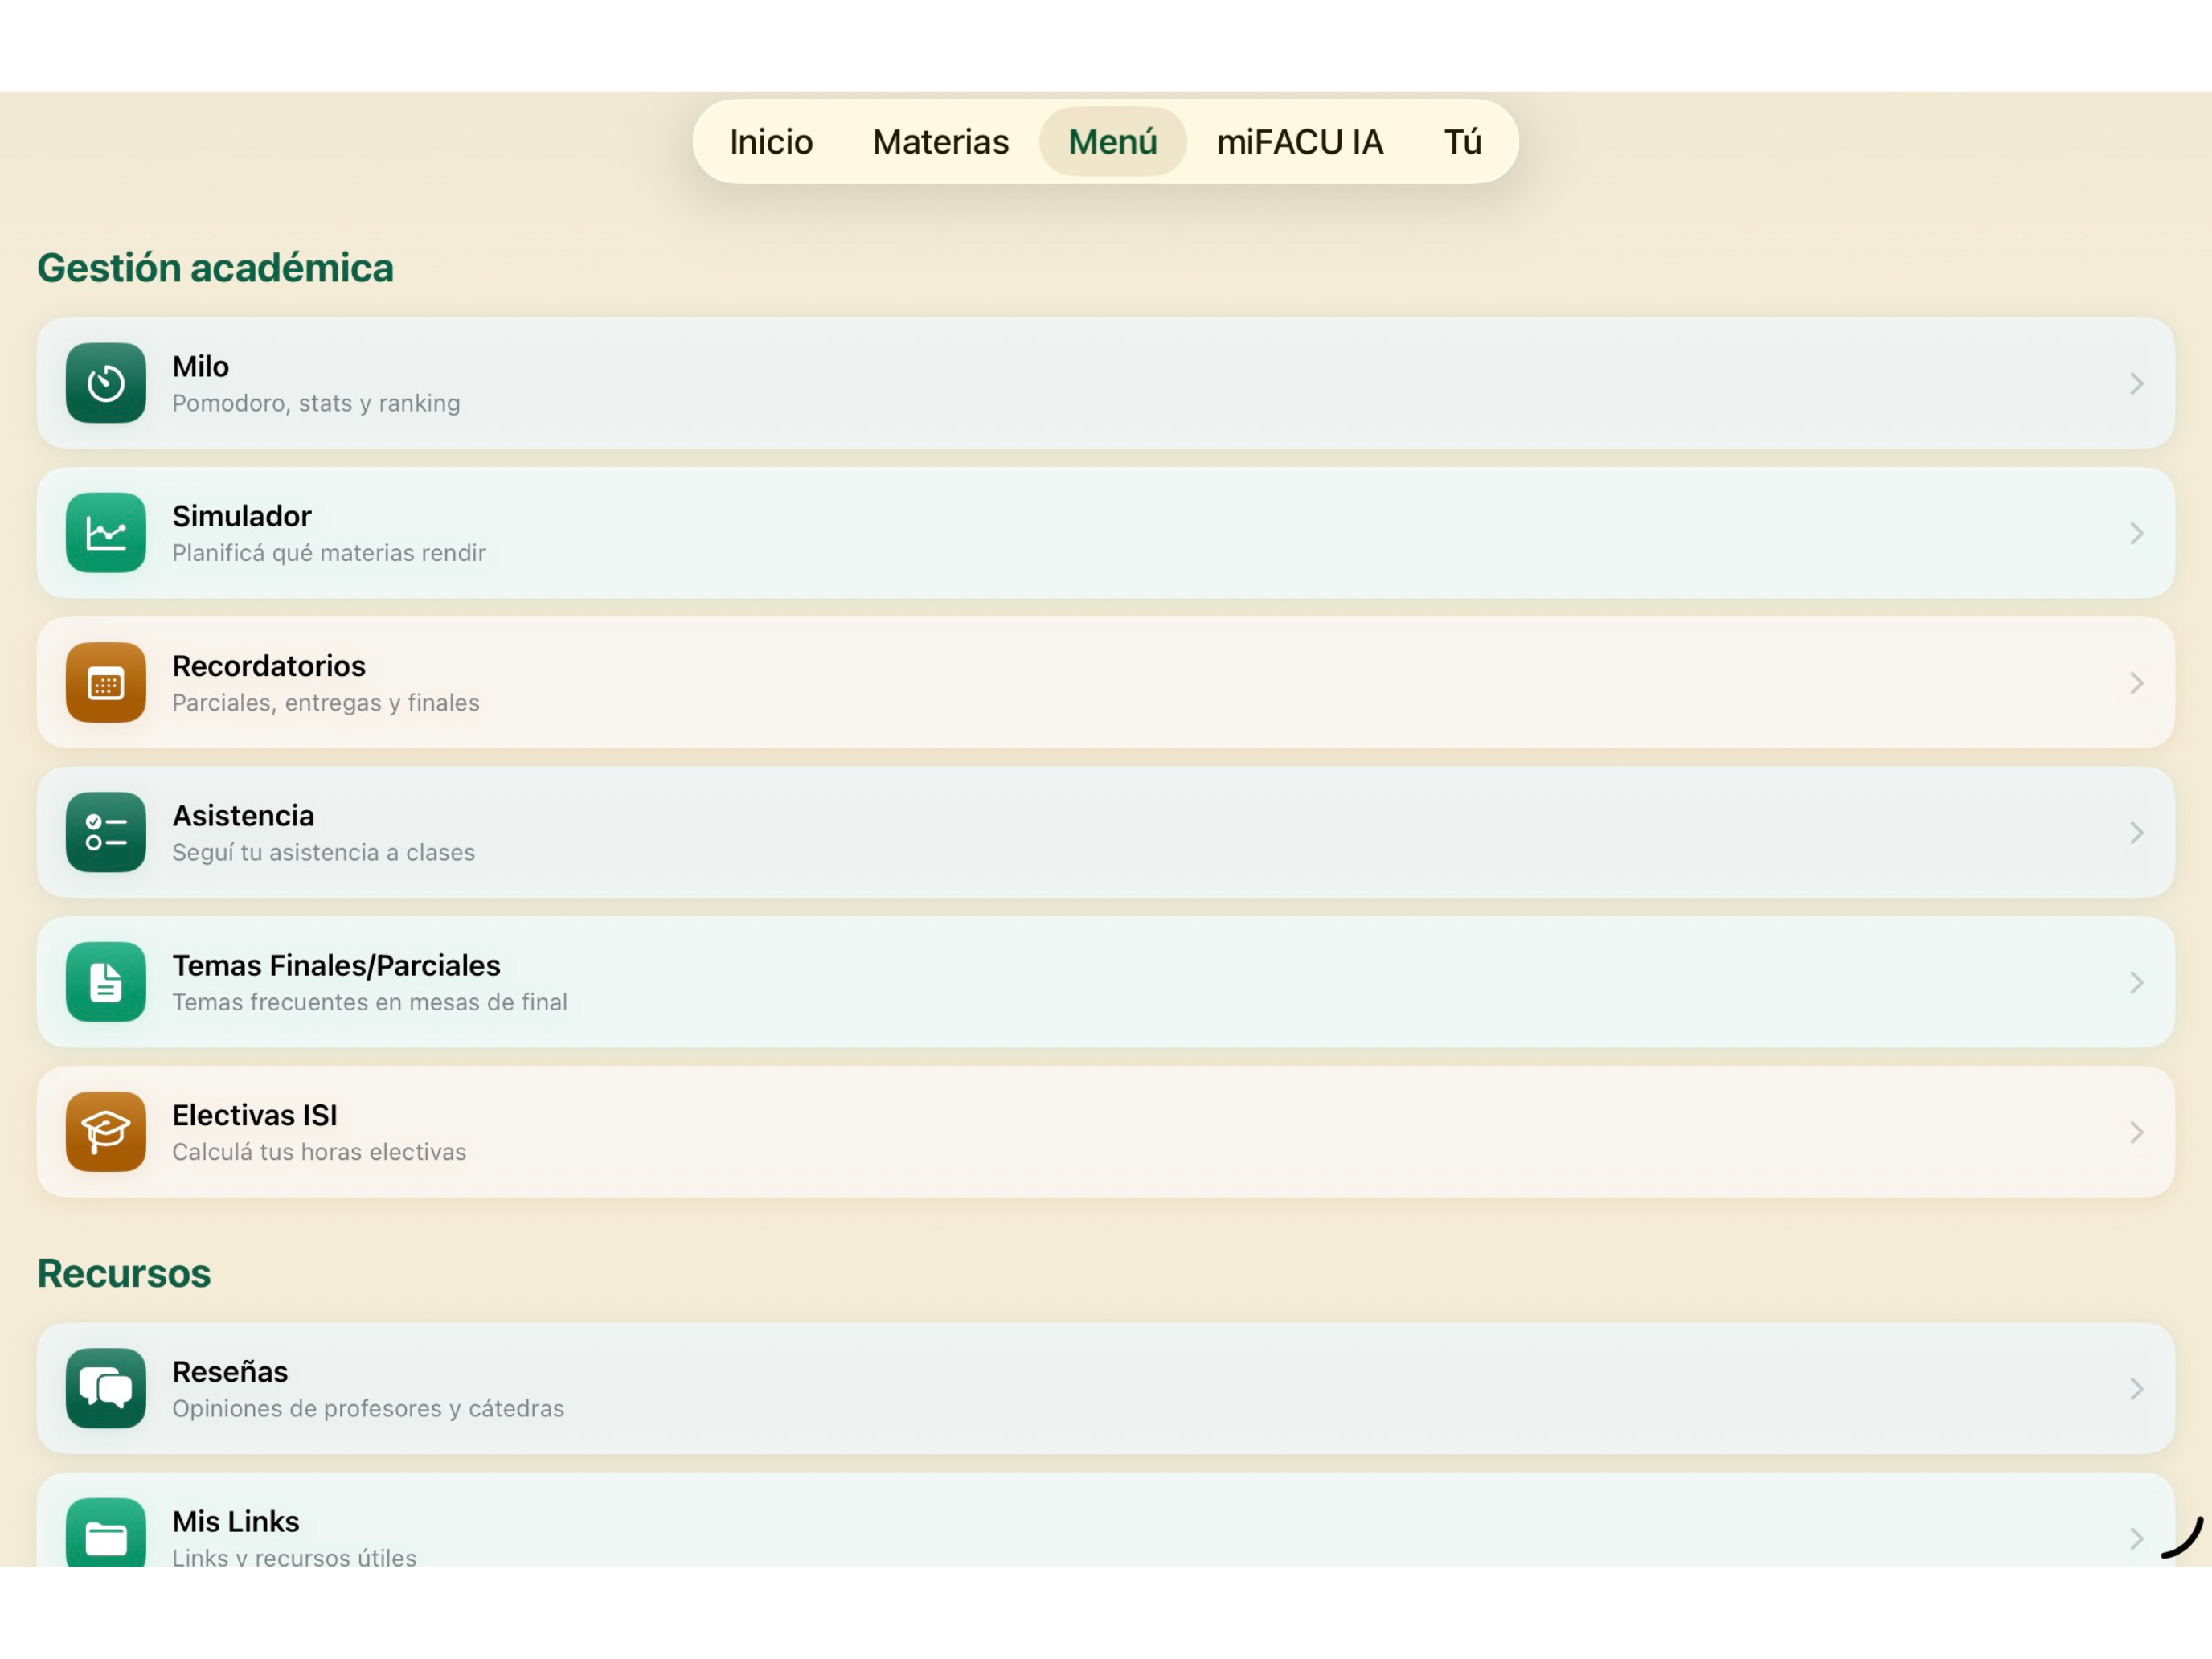The width and height of the screenshot is (2212, 1659).
Task: Select the Menú tab
Action: point(1113,142)
